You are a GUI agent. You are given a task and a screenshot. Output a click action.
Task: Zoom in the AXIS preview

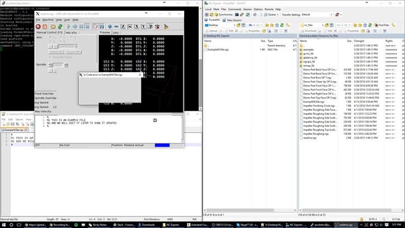click(110, 27)
